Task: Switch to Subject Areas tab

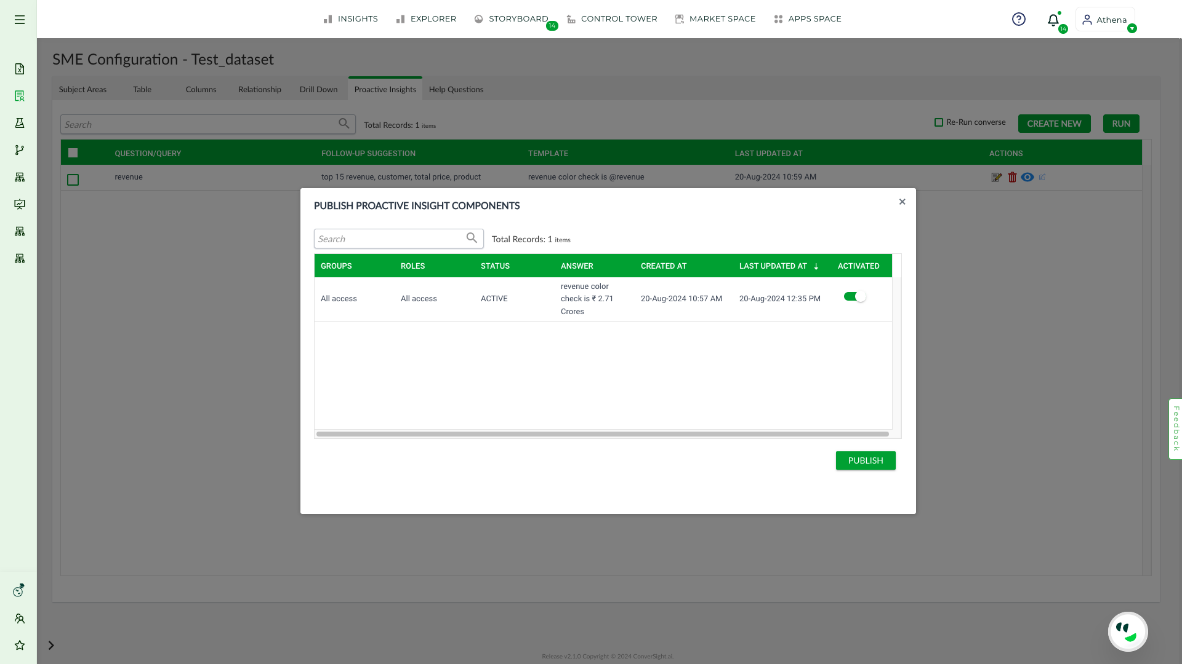Action: click(82, 89)
